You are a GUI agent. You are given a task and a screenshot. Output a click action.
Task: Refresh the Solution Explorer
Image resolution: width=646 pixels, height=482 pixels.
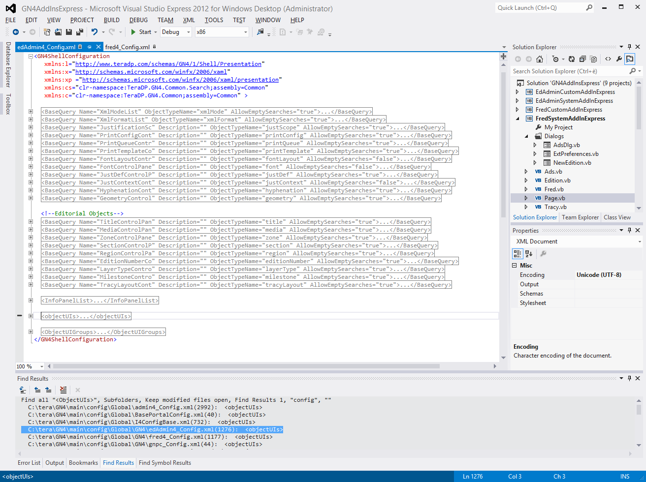coord(572,59)
